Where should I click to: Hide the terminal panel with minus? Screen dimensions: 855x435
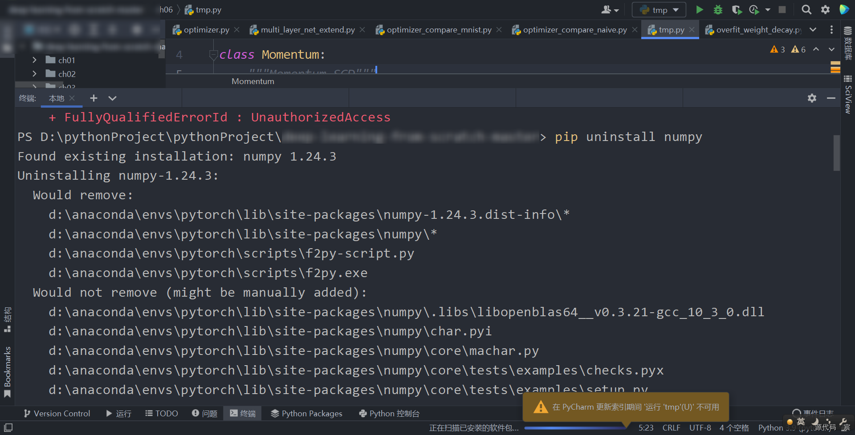(831, 98)
